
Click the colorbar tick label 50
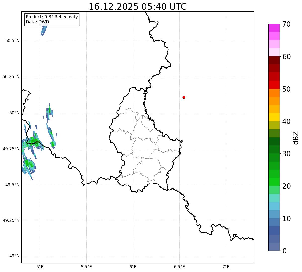[x=286, y=89]
